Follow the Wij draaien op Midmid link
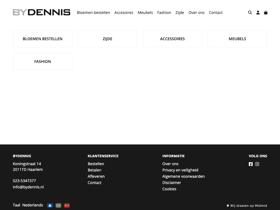Image resolution: width=280 pixels, height=210 pixels. pyautogui.click(x=247, y=206)
